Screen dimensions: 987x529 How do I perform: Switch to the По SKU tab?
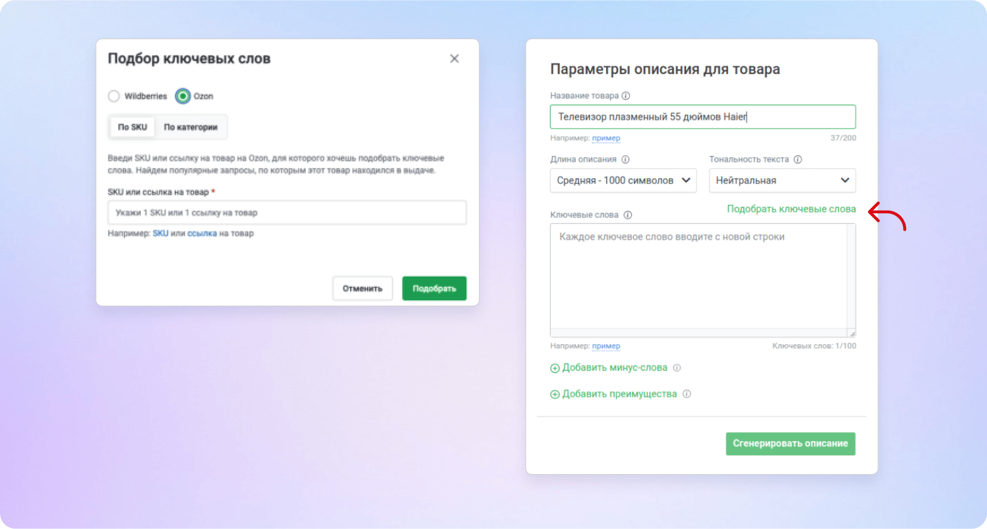click(x=133, y=127)
